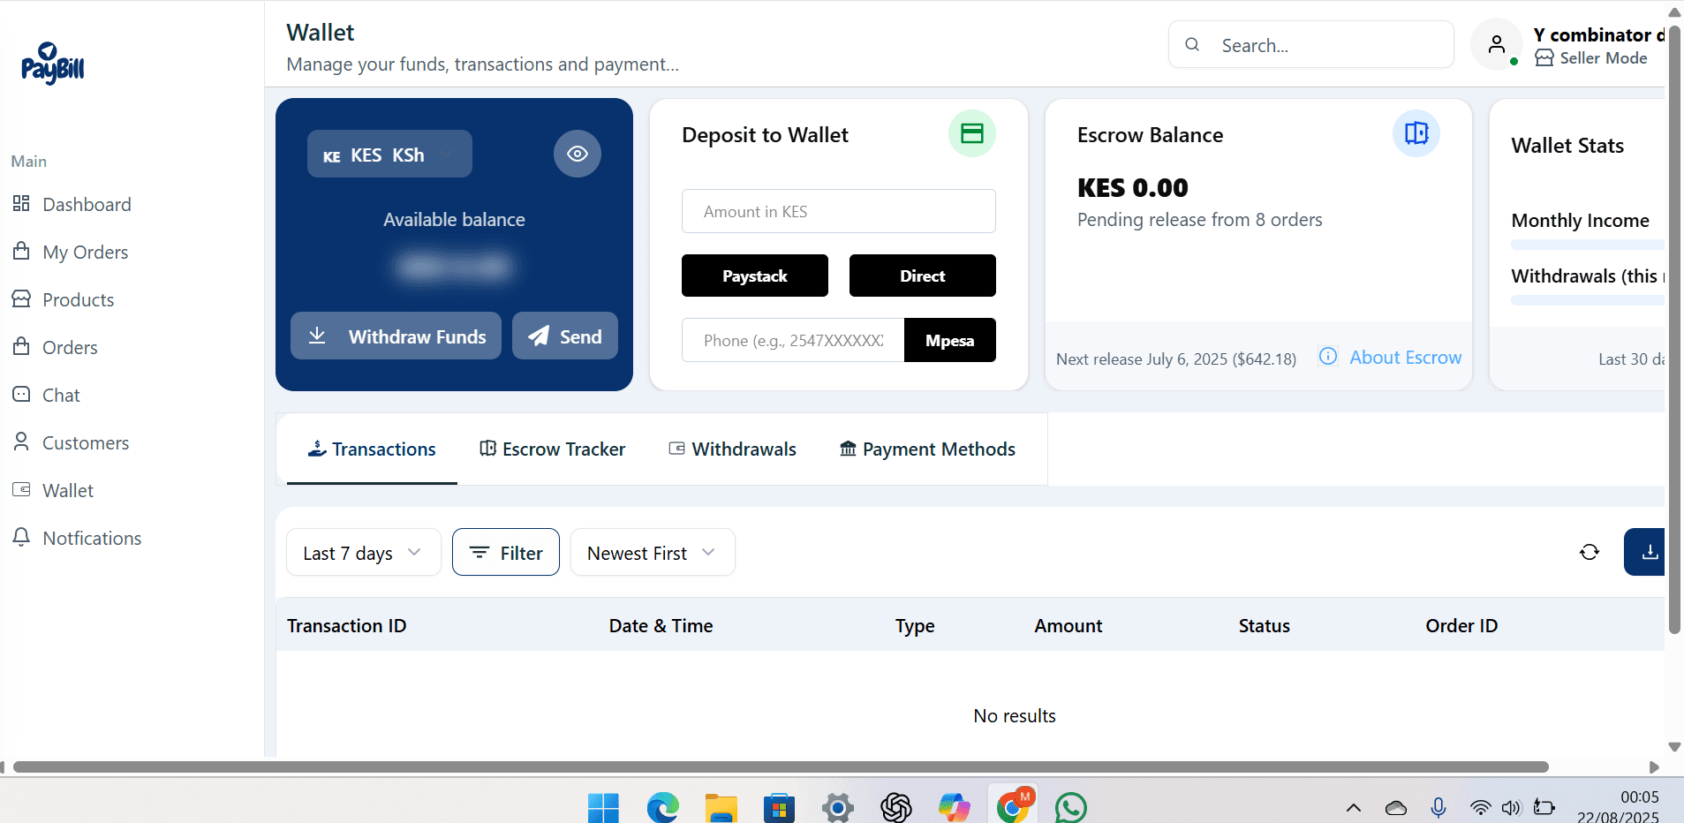Show hidden system tray icons
This screenshot has width=1684, height=823.
[x=1353, y=807]
